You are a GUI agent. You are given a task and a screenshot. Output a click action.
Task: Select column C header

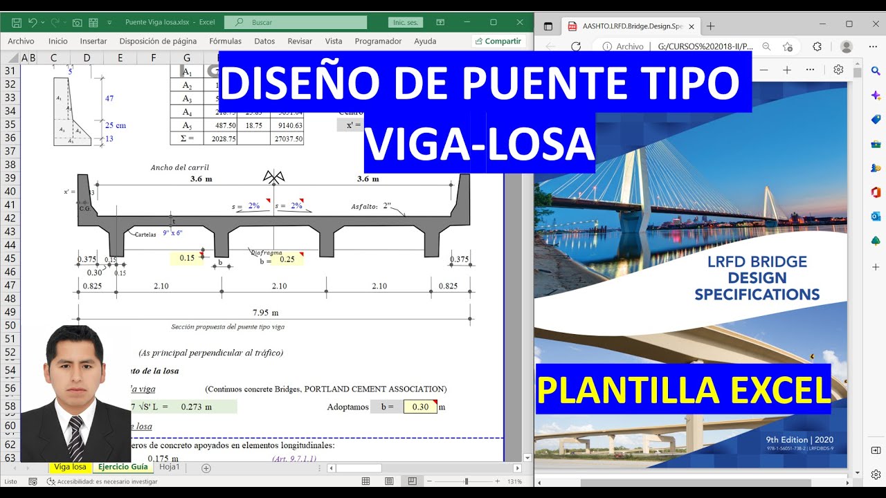(x=53, y=57)
